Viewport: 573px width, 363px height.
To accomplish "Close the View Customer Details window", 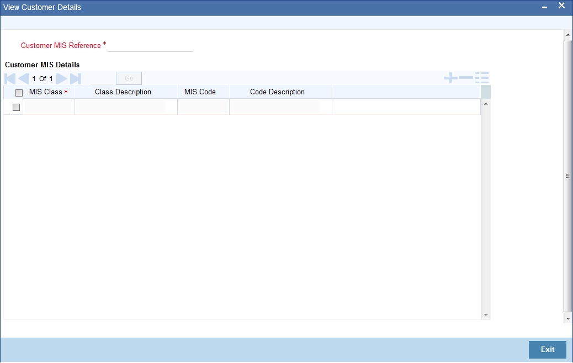I will [x=561, y=6].
